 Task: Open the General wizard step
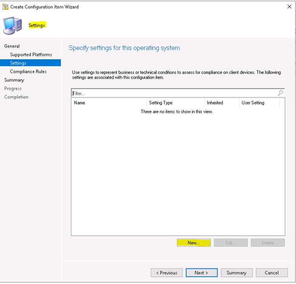[12, 46]
